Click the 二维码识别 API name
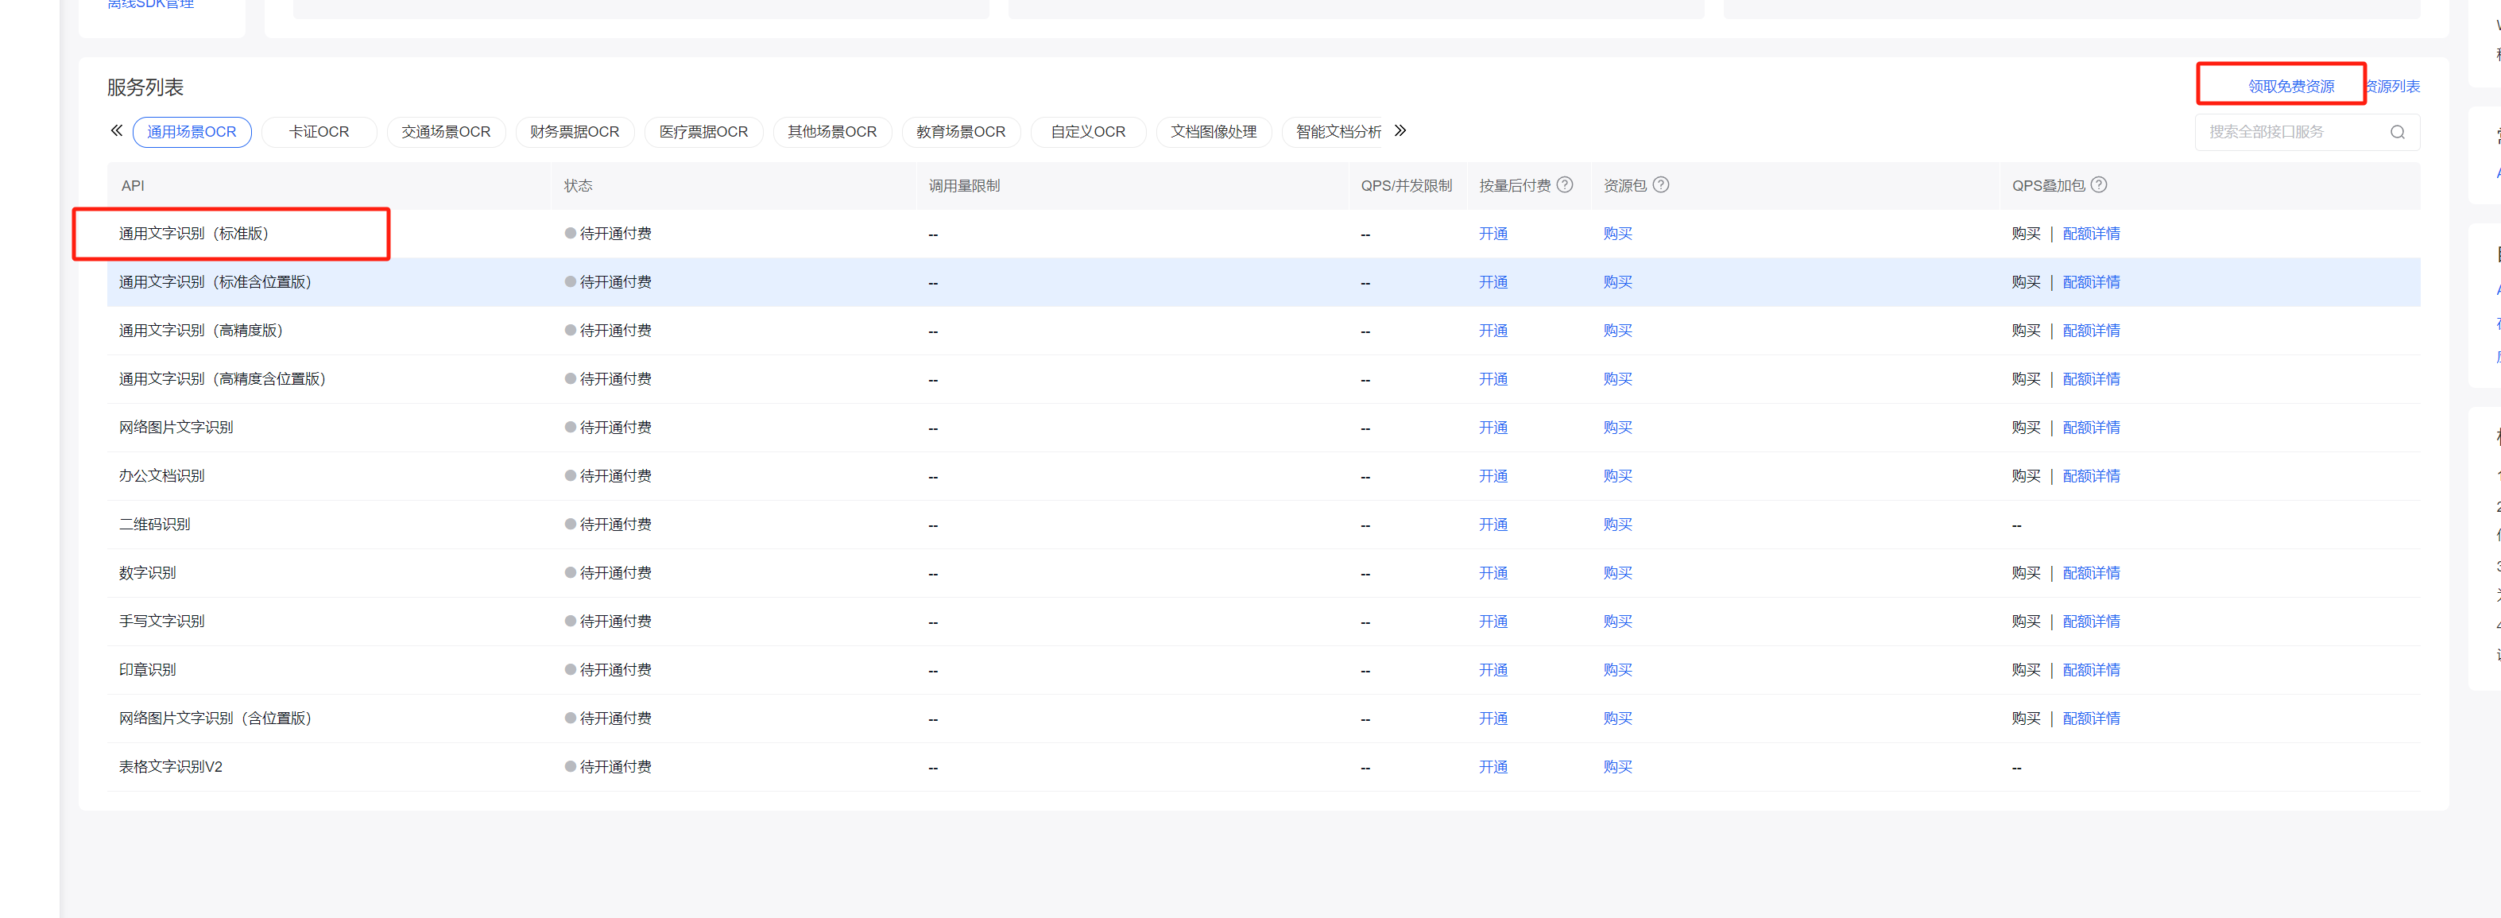Image resolution: width=2501 pixels, height=918 pixels. pyautogui.click(x=154, y=525)
